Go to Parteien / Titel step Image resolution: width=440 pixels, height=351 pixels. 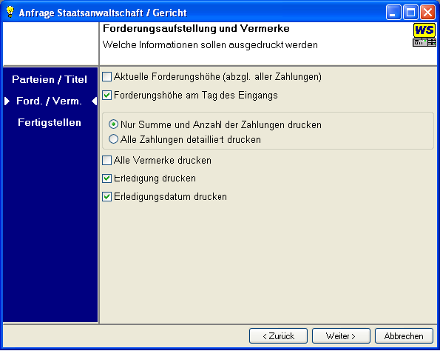[x=50, y=79]
